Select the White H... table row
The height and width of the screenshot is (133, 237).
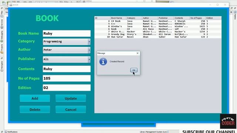point(158,32)
